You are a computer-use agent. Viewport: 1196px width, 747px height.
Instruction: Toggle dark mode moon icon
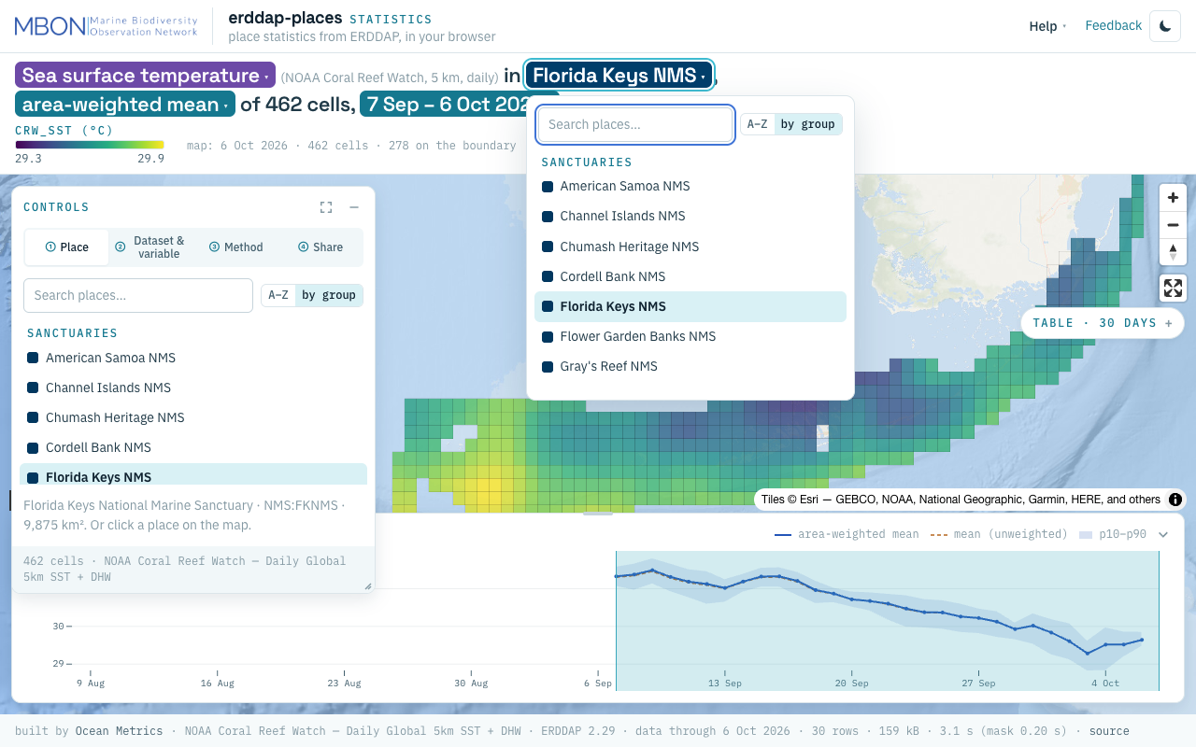pyautogui.click(x=1165, y=26)
